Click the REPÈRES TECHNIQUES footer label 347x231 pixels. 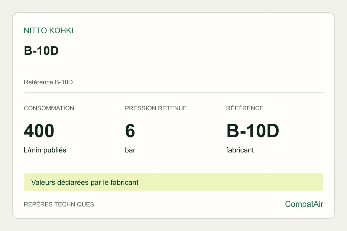click(x=59, y=204)
